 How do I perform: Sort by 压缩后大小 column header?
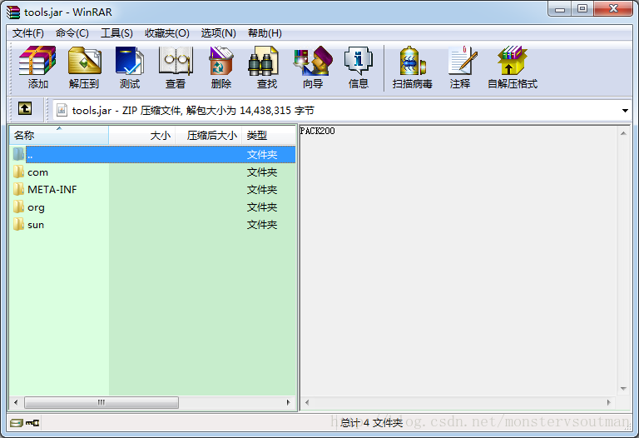pyautogui.click(x=209, y=136)
